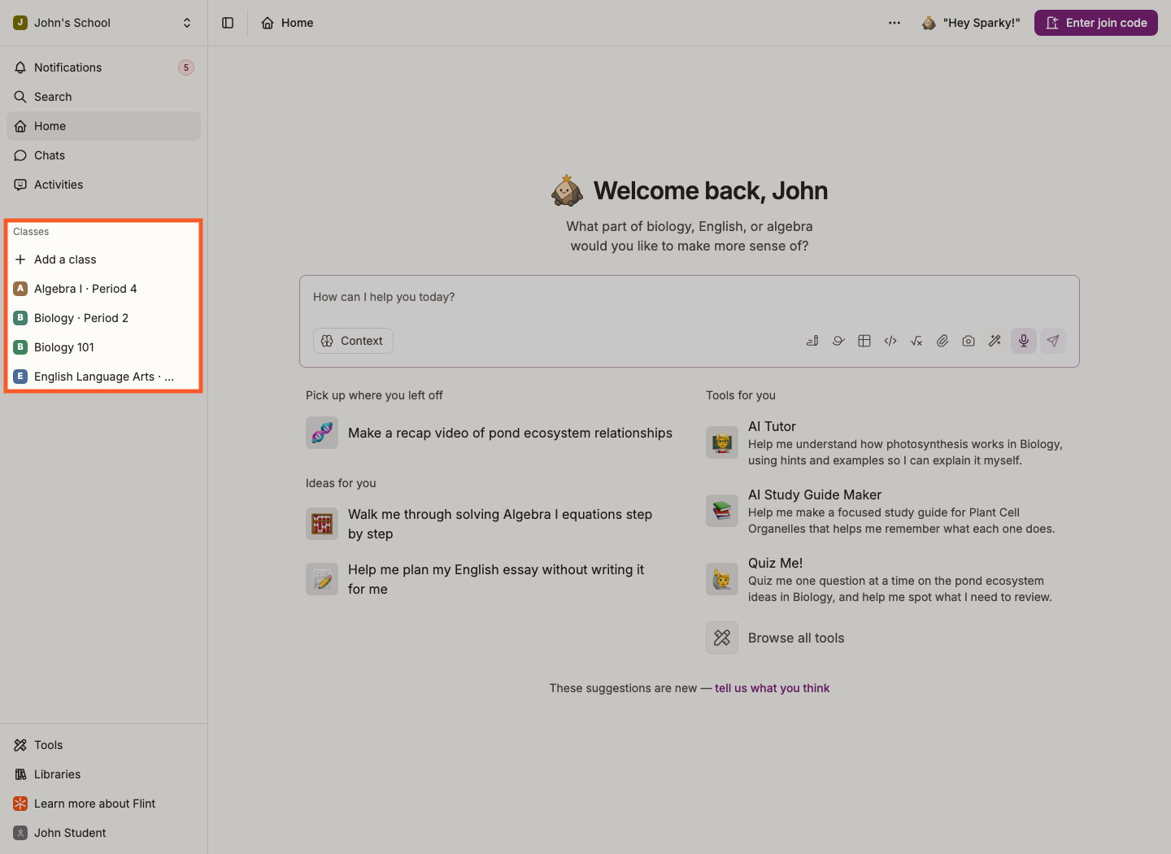1171x854 pixels.
Task: Click the scribble drawing icon in chat box
Action: coord(838,341)
